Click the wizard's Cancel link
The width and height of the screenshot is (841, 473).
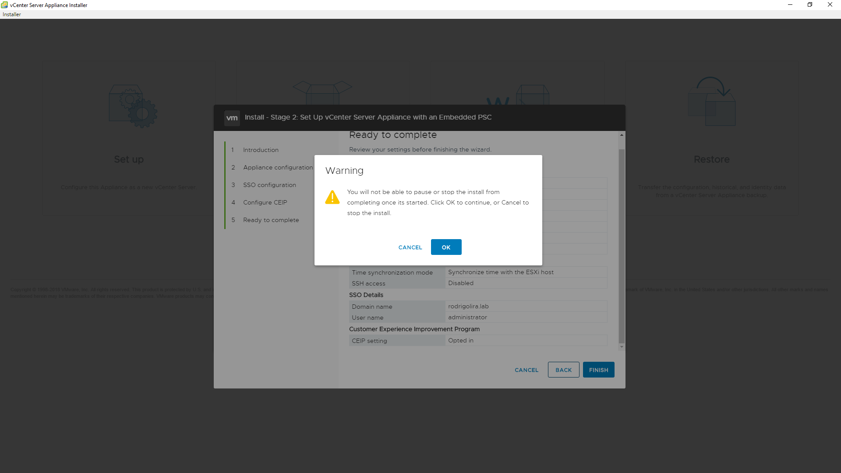tap(527, 370)
